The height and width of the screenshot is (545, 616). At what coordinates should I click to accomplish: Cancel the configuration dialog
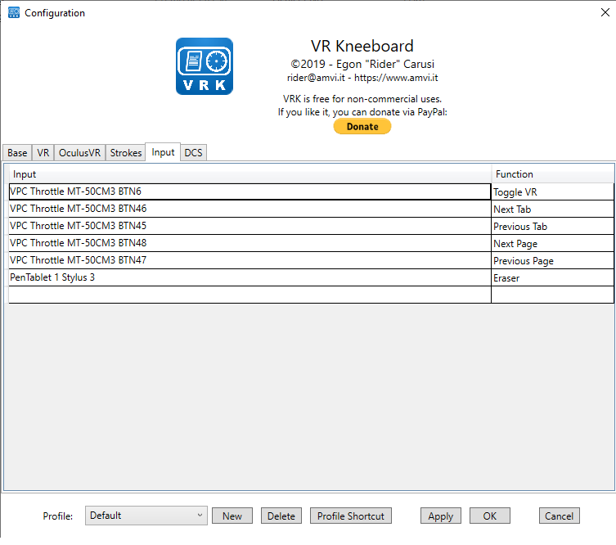click(x=560, y=516)
